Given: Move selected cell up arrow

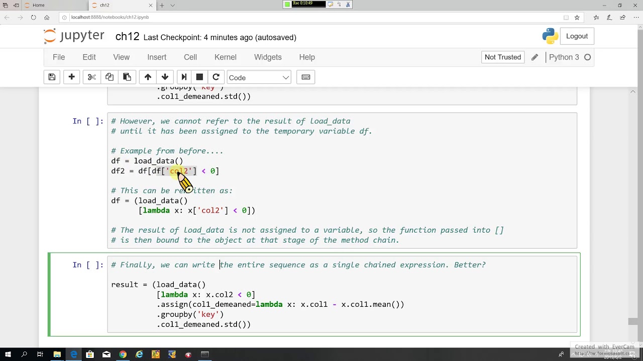Looking at the screenshot, I should pyautogui.click(x=148, y=77).
